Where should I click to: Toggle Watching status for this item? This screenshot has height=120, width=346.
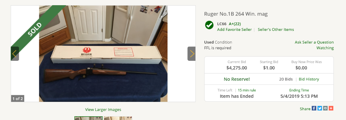pyautogui.click(x=325, y=48)
